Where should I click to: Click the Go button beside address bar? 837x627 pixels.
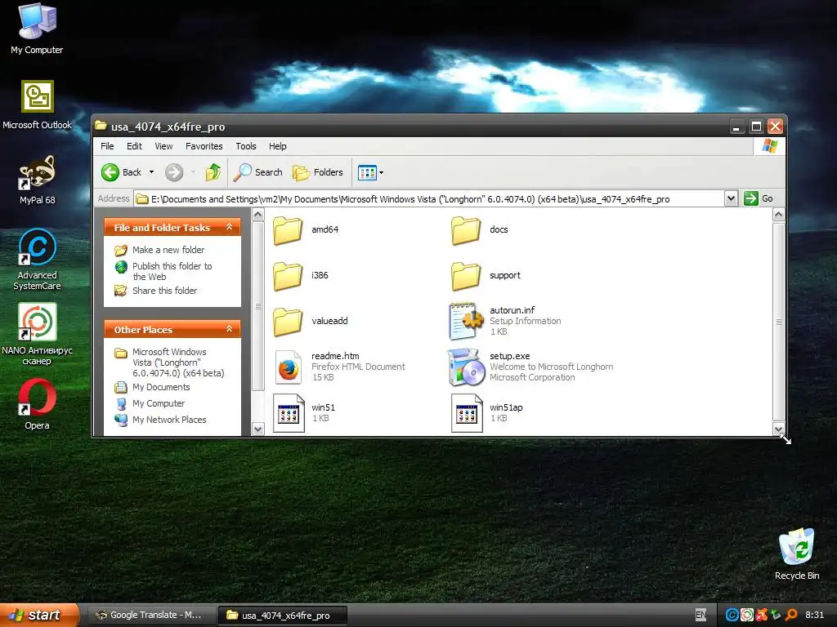(759, 198)
